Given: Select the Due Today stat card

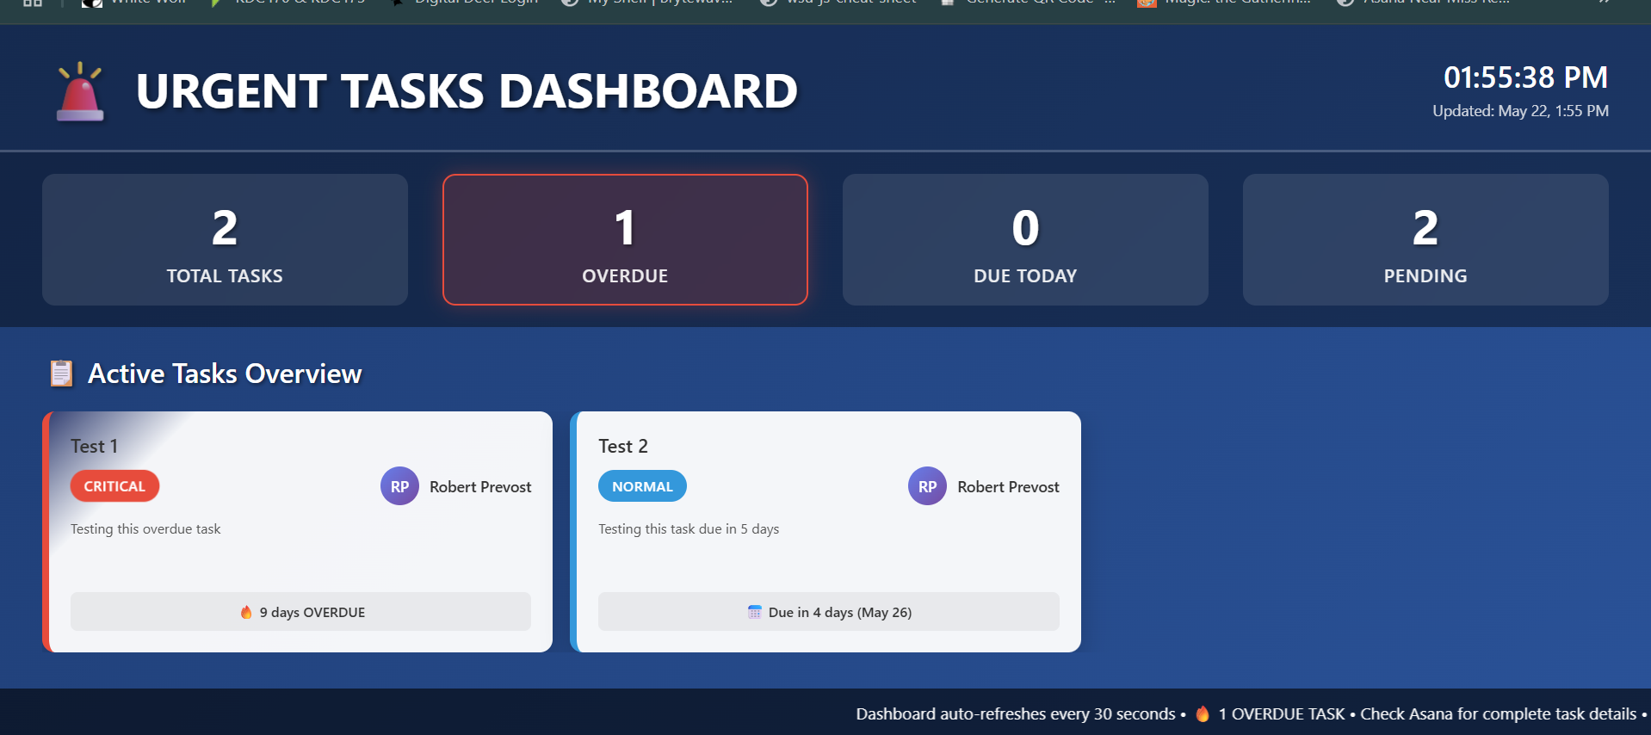Looking at the screenshot, I should pos(1025,239).
